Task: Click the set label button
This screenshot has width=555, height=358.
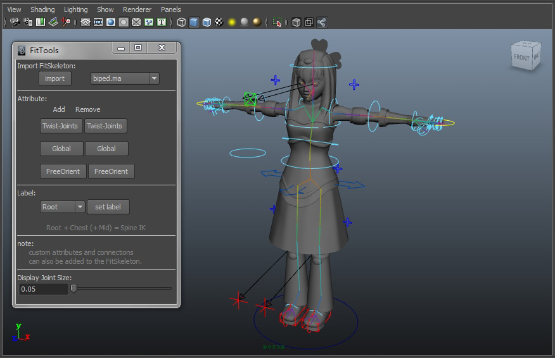Action: coord(108,207)
